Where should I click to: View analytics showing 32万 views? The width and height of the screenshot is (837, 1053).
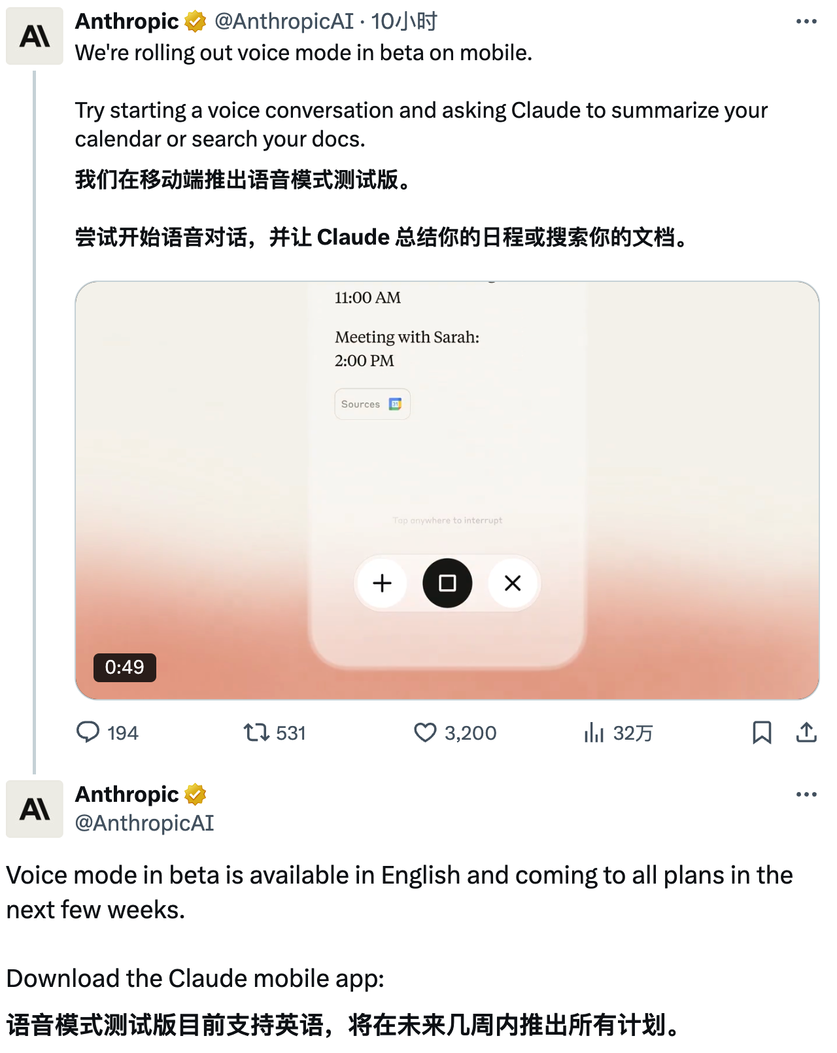click(x=618, y=733)
